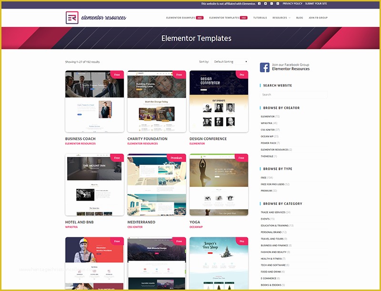
Task: Click the Free badge on Business Coach card
Action: pos(117,75)
